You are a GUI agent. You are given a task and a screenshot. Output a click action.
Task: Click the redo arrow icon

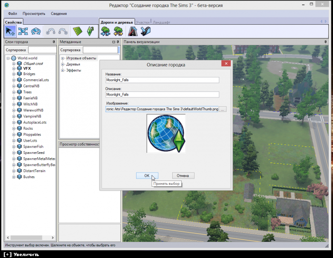64,31
